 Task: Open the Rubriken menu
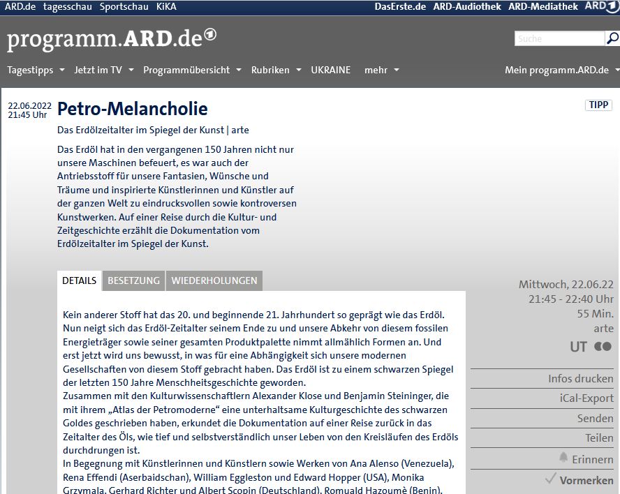click(x=270, y=70)
